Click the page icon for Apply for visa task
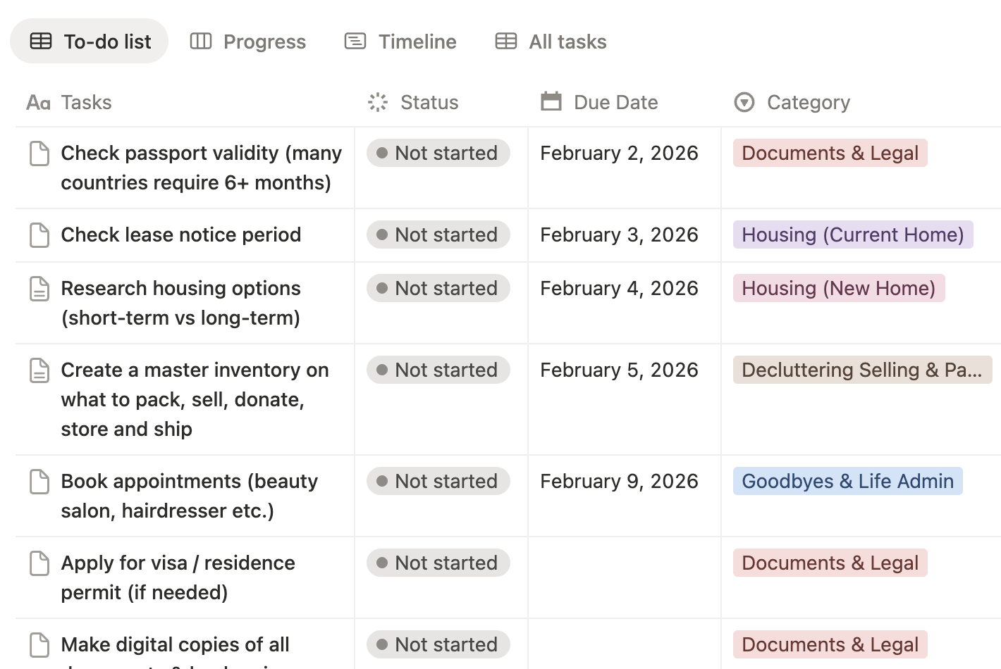This screenshot has width=1001, height=669. [39, 563]
